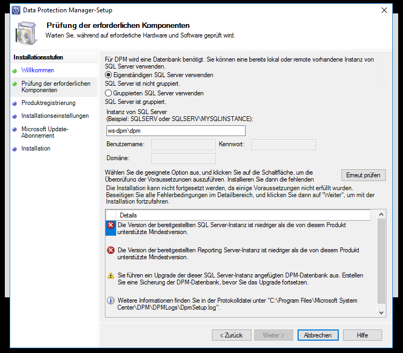This screenshot has height=353, width=403.
Task: Click the text 'SQL Server ist nicht gruppiert.'
Action: (143, 84)
